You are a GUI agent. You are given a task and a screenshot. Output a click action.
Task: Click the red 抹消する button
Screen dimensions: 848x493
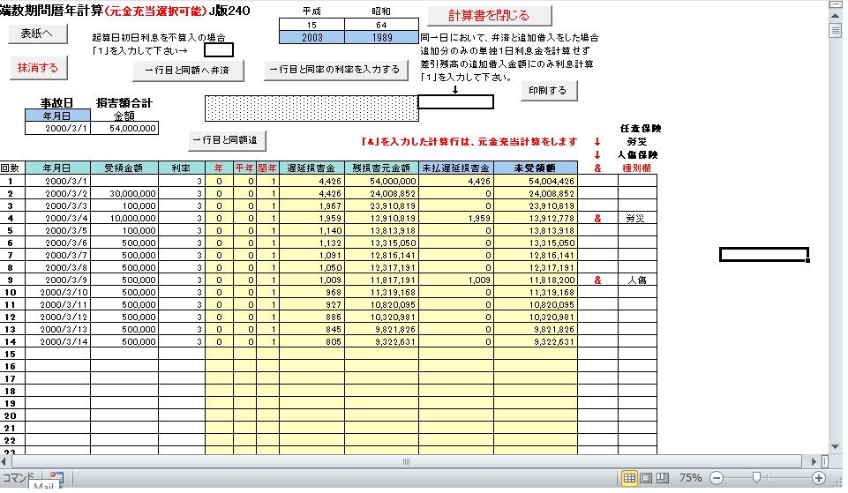(x=38, y=68)
